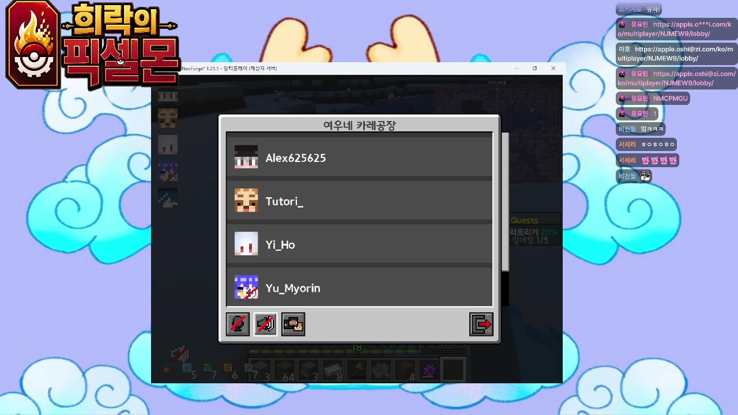
Task: Select player Yi_Ho in the list
Action: click(x=359, y=244)
